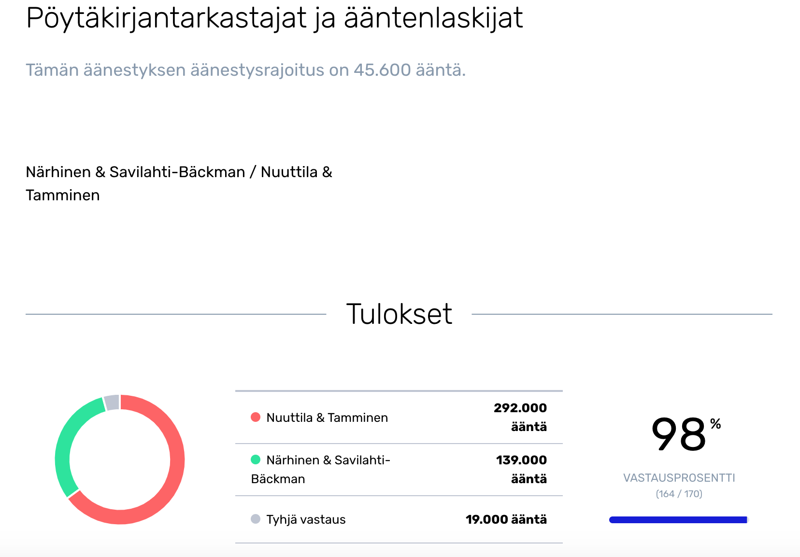Click the red segment of the donut chart
This screenshot has width=800, height=557.
176,463
